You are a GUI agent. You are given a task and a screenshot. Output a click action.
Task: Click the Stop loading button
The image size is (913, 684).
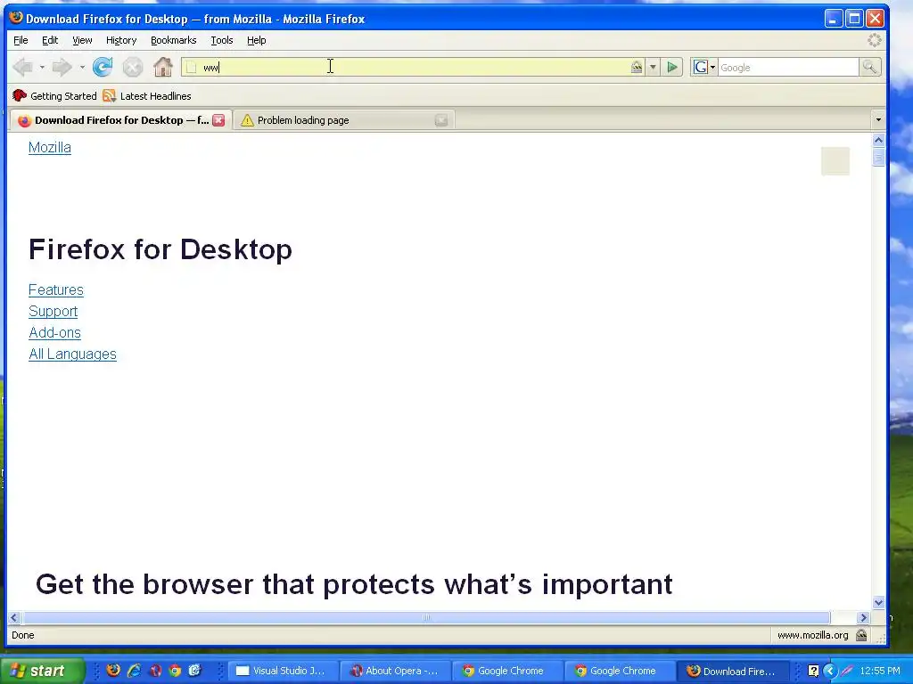(133, 68)
